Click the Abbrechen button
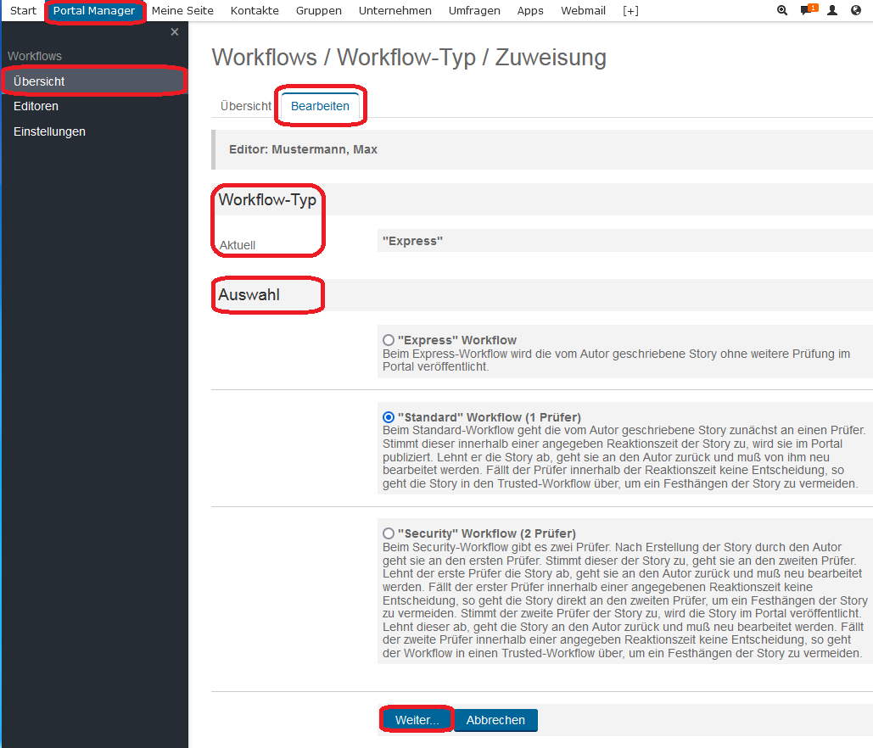 click(495, 720)
